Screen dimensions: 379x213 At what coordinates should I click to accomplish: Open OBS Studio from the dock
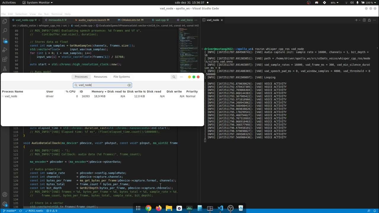[x=231, y=208]
